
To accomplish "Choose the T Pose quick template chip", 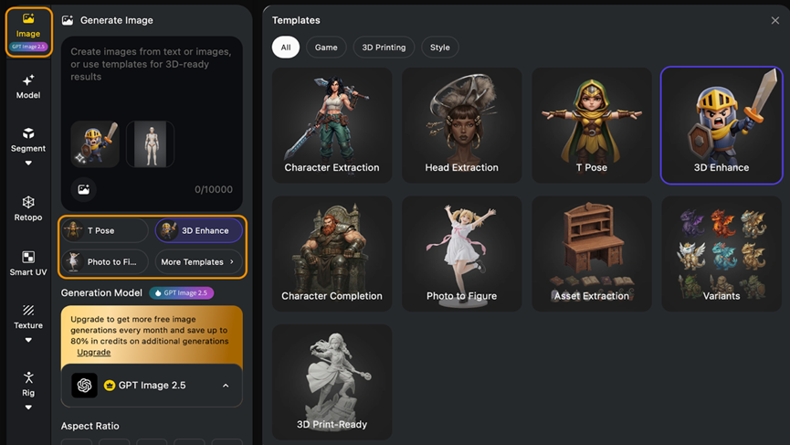I will click(105, 230).
